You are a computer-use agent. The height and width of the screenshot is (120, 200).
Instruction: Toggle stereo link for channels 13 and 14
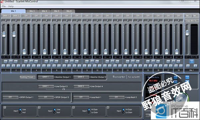pyautogui.click(x=133, y=61)
